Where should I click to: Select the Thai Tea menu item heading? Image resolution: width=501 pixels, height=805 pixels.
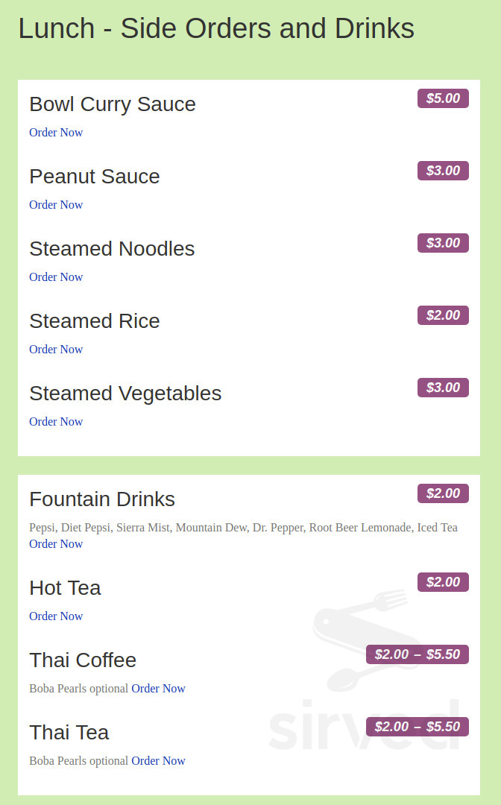[69, 733]
